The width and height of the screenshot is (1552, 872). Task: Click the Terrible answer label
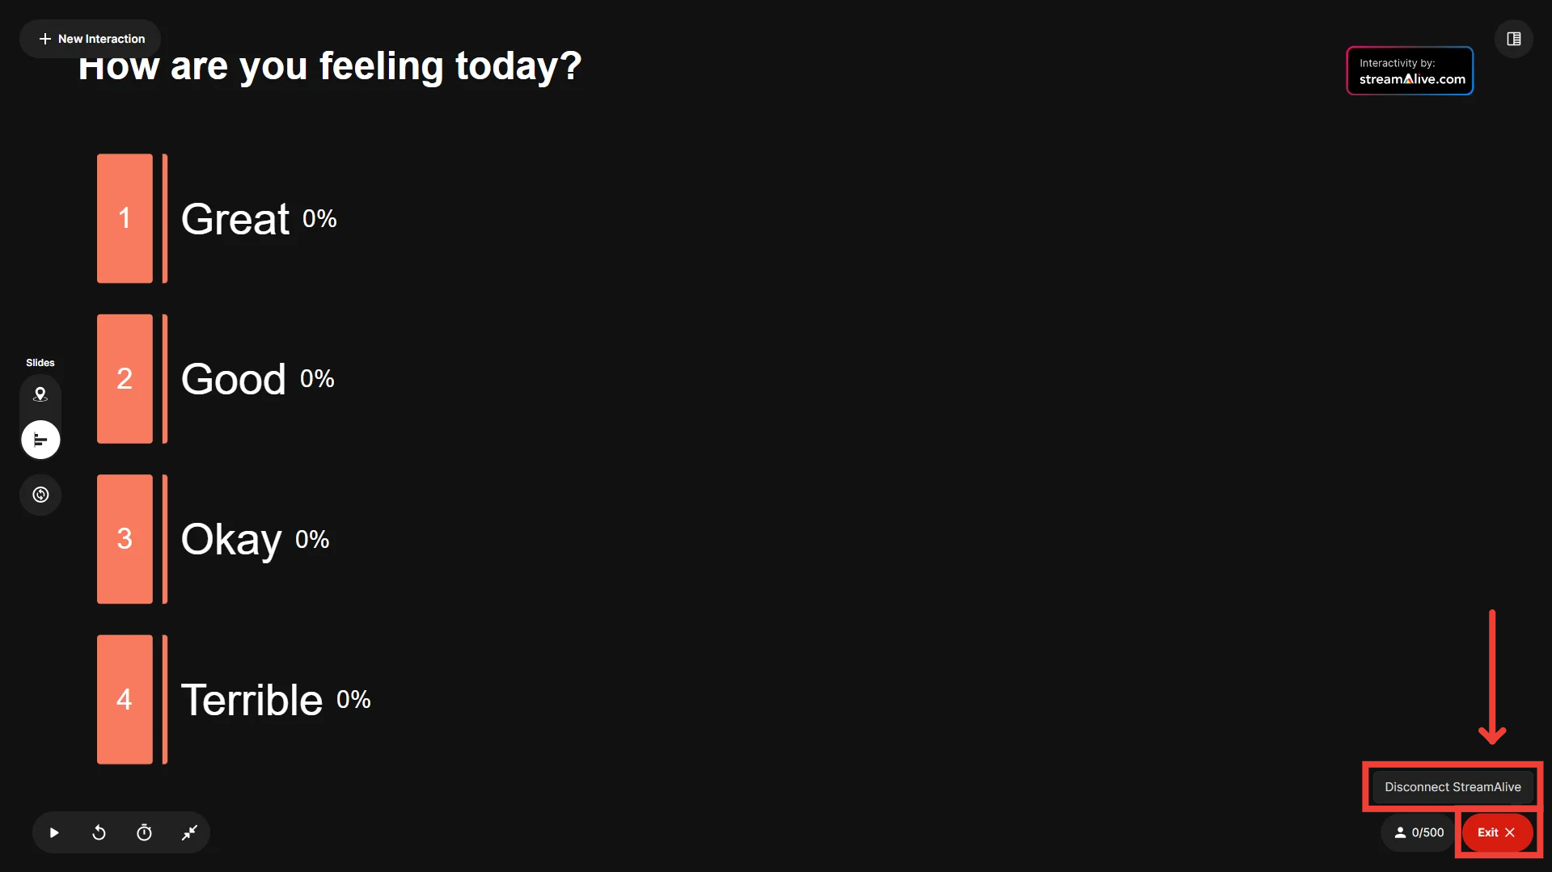[252, 700]
